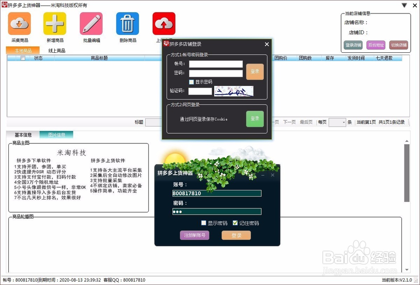Enable 显示密码 in 拼多多上货神器 login
This screenshot has height=285, width=420.
pyautogui.click(x=204, y=223)
